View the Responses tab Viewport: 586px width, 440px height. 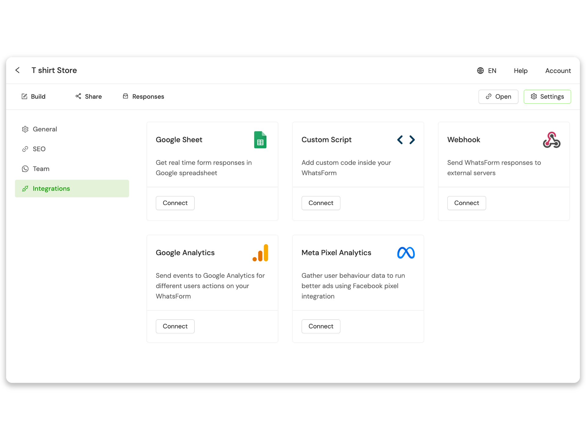tap(143, 97)
